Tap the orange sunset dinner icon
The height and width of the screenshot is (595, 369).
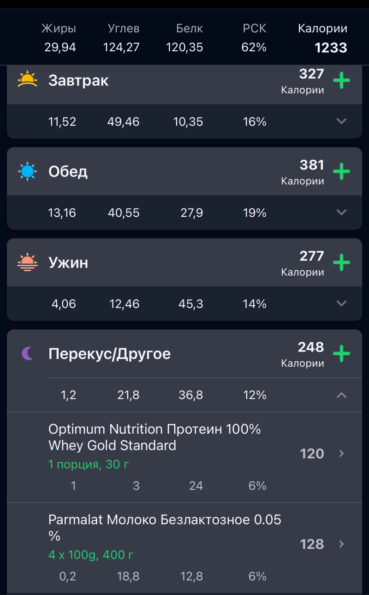(x=27, y=262)
